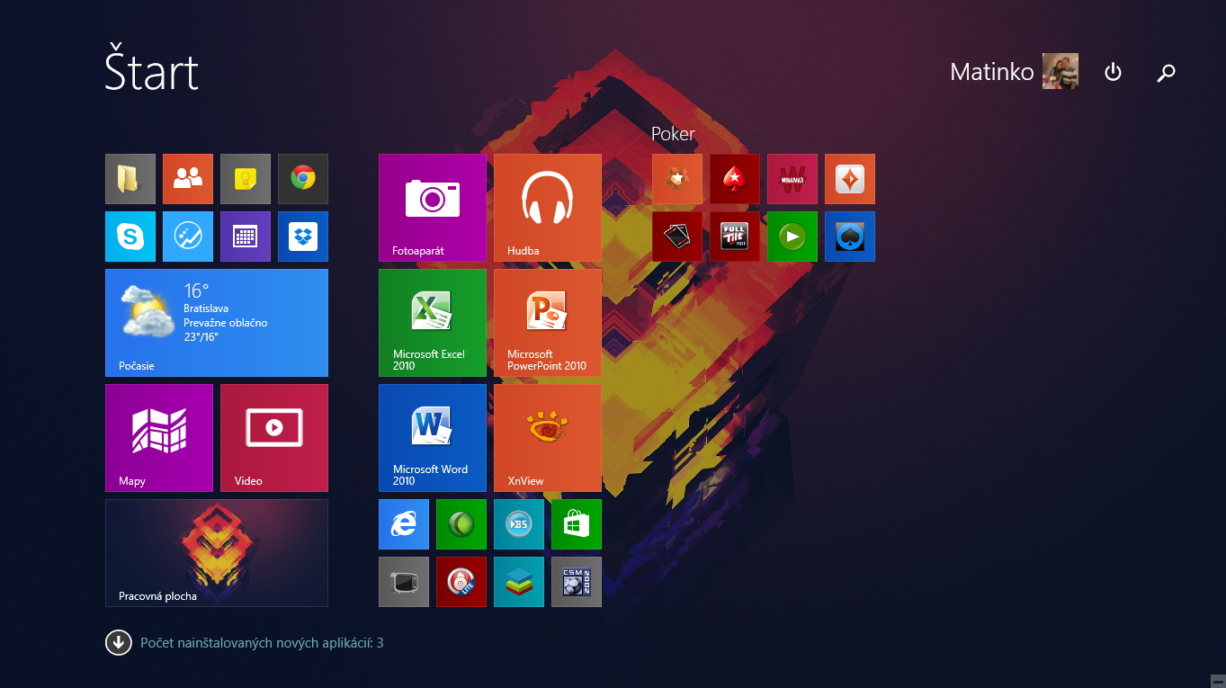Click the Matinko profile picture
The image size is (1226, 688).
coord(1060,71)
